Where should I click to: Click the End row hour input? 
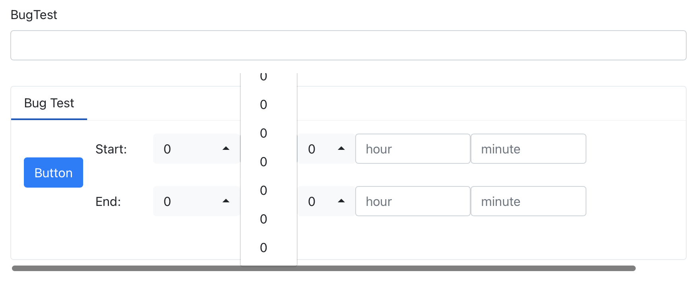click(413, 201)
